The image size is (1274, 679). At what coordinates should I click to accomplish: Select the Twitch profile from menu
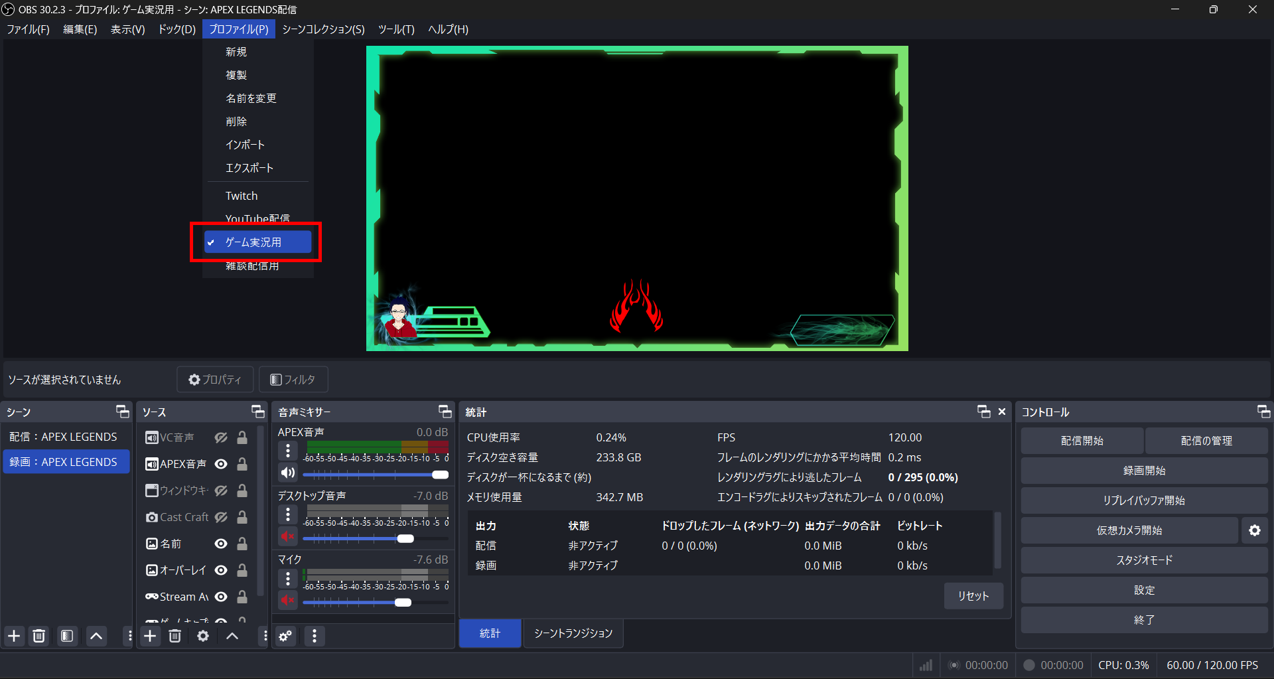coord(258,196)
